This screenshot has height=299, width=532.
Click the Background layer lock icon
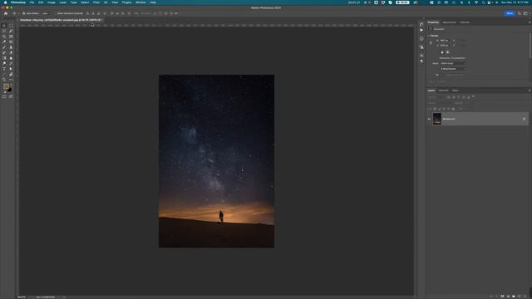tap(525, 119)
